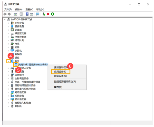The width and height of the screenshot is (154, 127).
Task: Expand the 磁盘驱动器 category
Action: click(8, 33)
